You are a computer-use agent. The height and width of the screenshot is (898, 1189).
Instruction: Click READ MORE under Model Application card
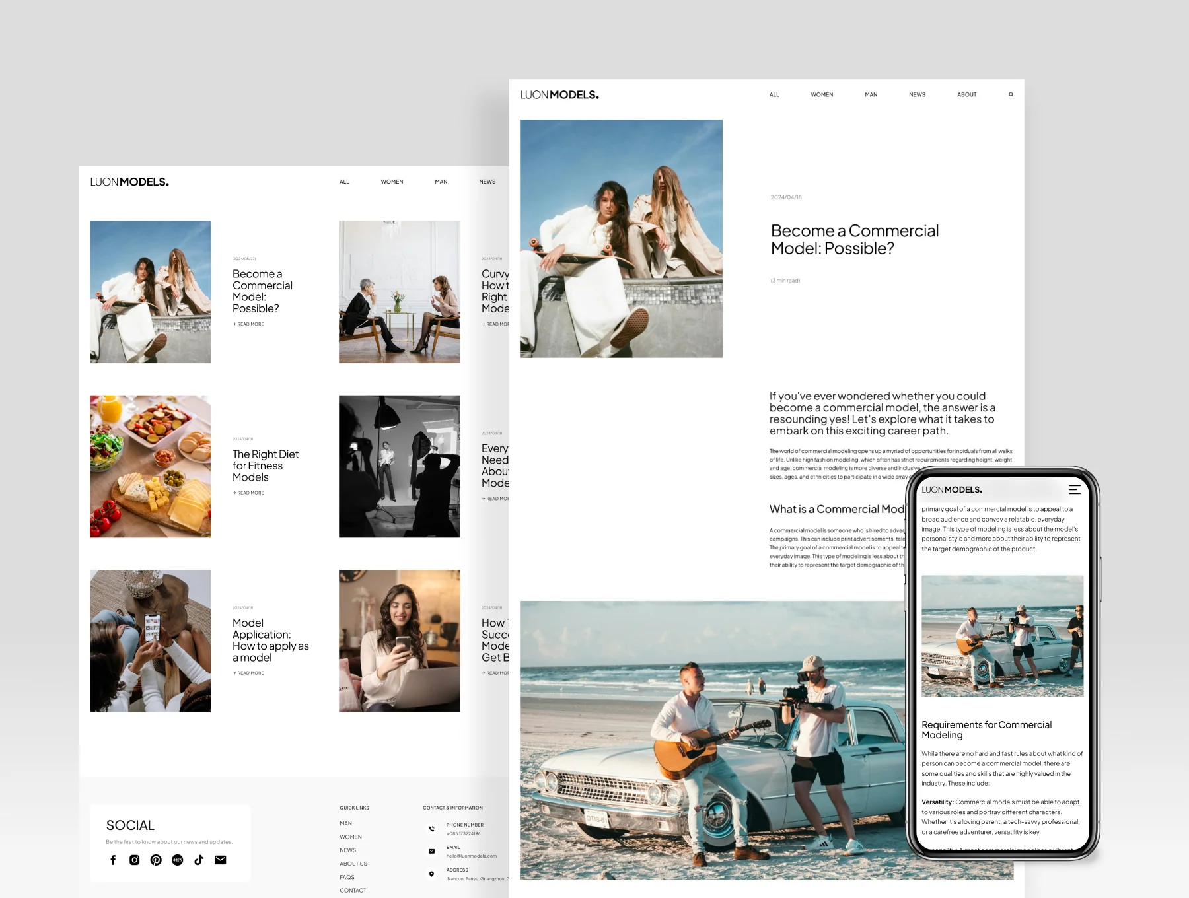248,673
